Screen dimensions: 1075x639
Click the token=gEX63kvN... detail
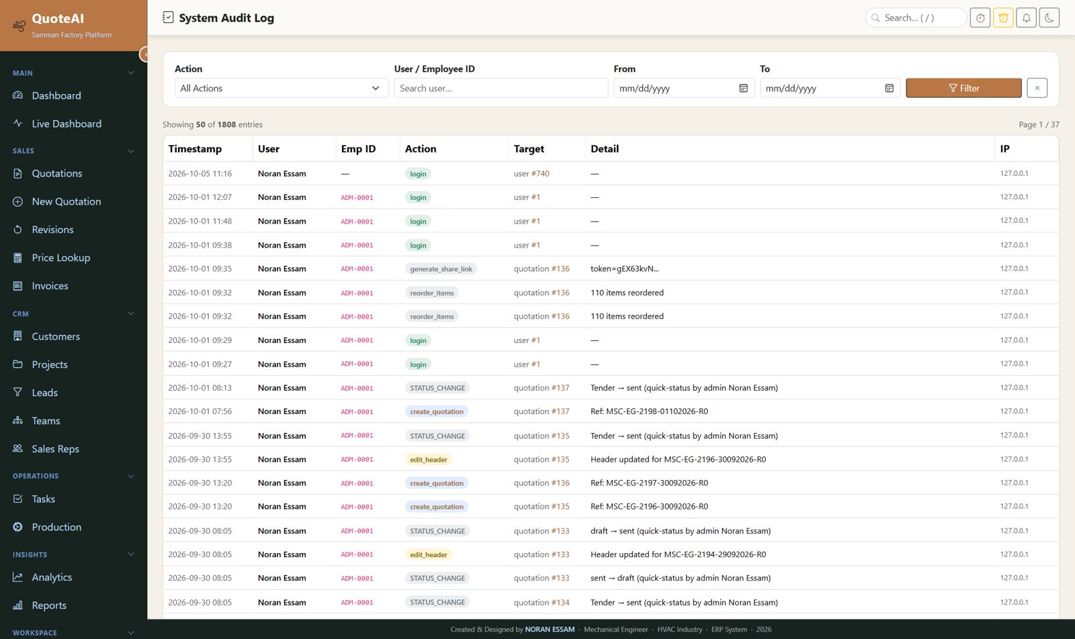click(625, 269)
